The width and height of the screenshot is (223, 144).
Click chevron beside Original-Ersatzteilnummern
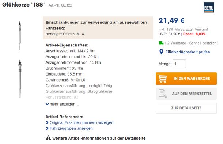coord(47,122)
